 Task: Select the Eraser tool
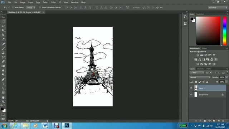pyautogui.click(x=3, y=62)
